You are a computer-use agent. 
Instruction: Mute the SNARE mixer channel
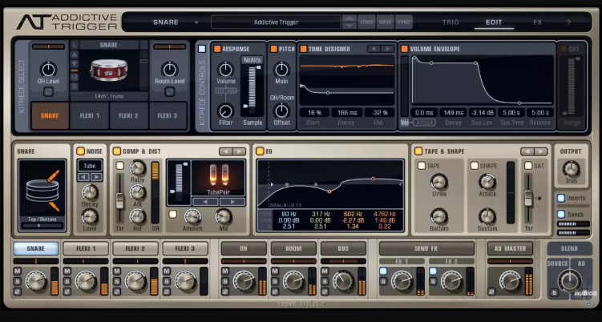(18, 272)
